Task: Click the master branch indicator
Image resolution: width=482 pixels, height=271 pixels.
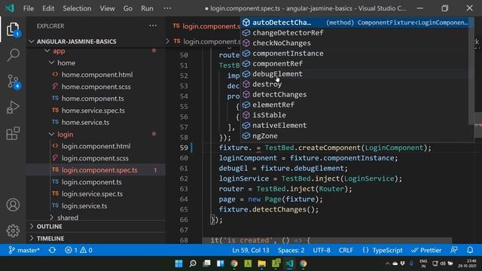Action: [x=24, y=250]
